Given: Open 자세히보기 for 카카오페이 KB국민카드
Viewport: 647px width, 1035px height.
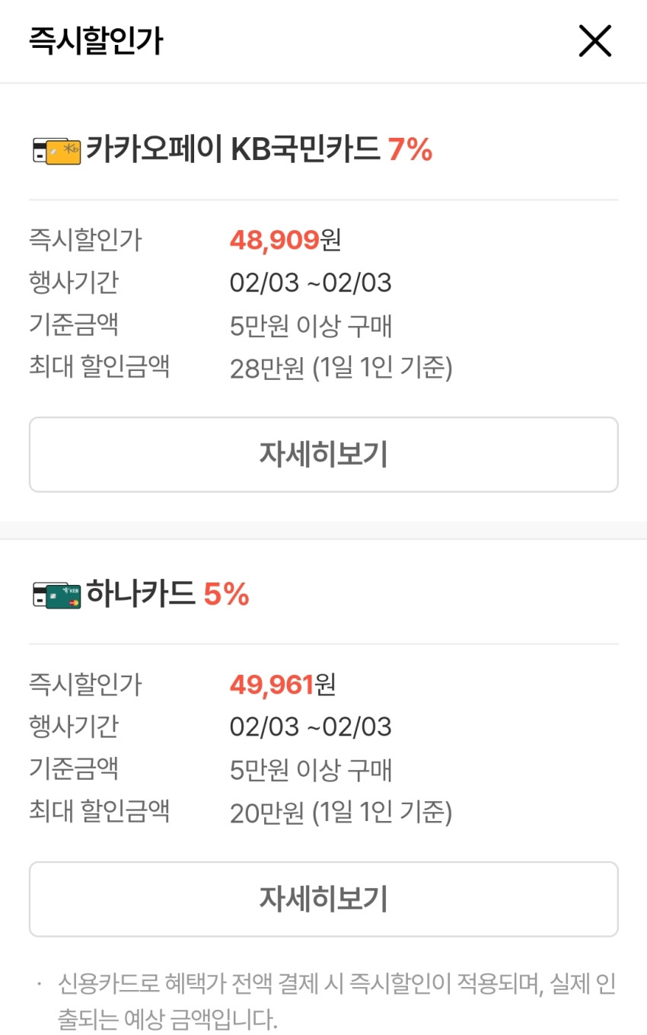Looking at the screenshot, I should (x=323, y=455).
